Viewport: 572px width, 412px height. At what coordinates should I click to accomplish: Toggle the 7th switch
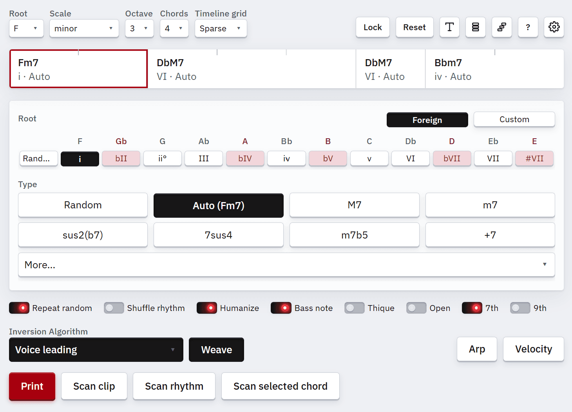472,308
